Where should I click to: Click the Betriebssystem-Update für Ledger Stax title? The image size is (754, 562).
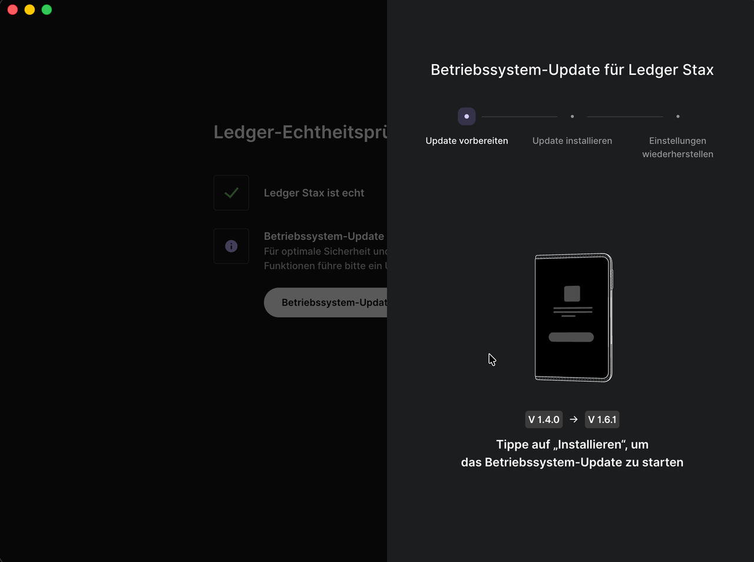572,70
